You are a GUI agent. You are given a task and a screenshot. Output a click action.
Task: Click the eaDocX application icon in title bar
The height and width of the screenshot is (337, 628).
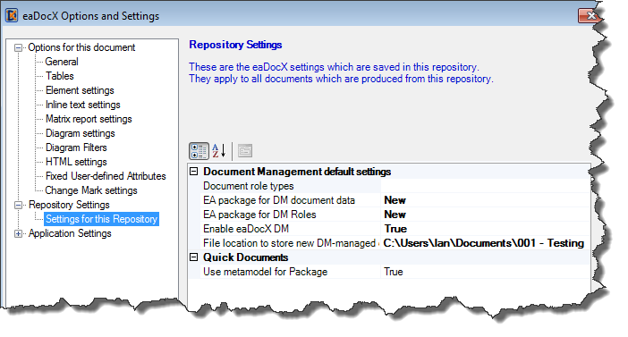click(x=12, y=15)
